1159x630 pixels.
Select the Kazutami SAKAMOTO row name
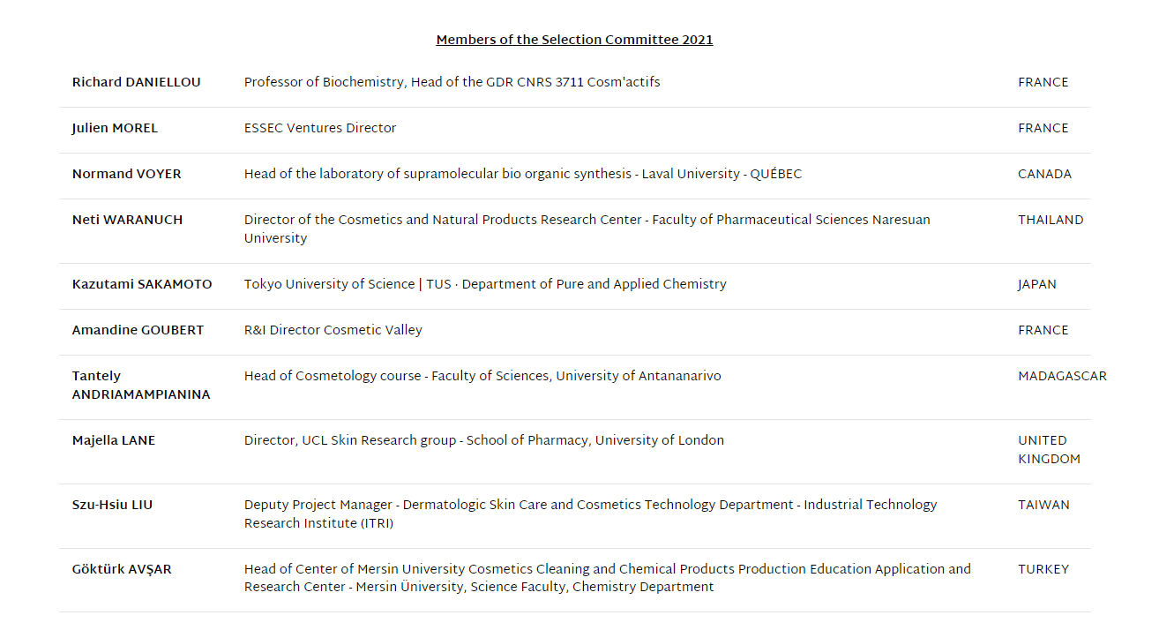142,284
